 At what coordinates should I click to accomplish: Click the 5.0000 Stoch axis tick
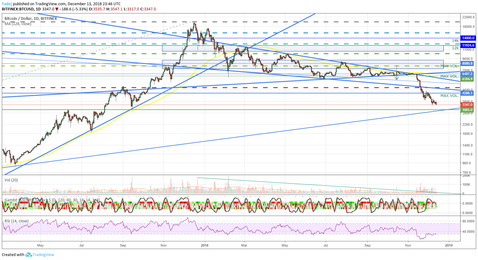(x=468, y=203)
